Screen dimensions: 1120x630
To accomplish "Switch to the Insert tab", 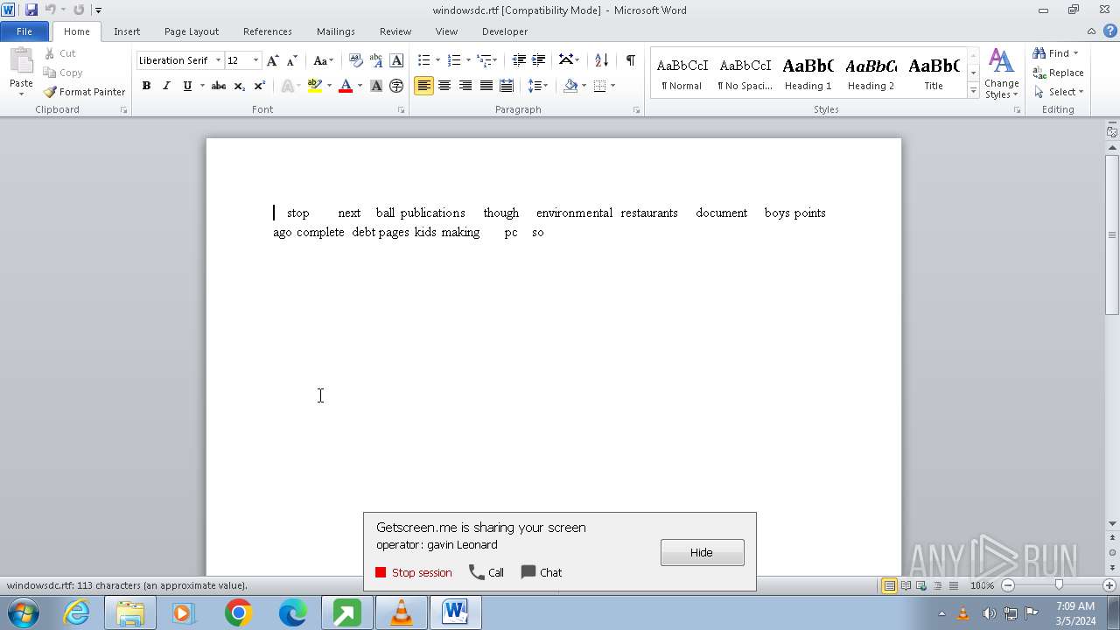I will [x=127, y=31].
